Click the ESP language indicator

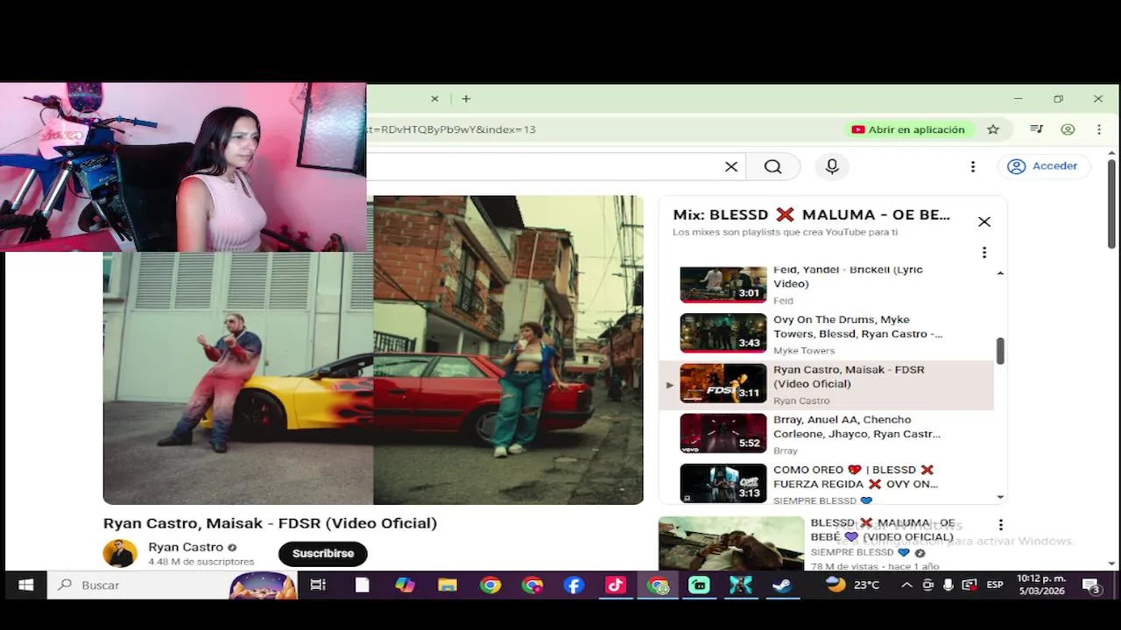[x=995, y=584]
